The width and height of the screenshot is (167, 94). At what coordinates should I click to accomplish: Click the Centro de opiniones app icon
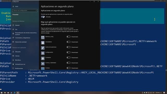(43, 48)
